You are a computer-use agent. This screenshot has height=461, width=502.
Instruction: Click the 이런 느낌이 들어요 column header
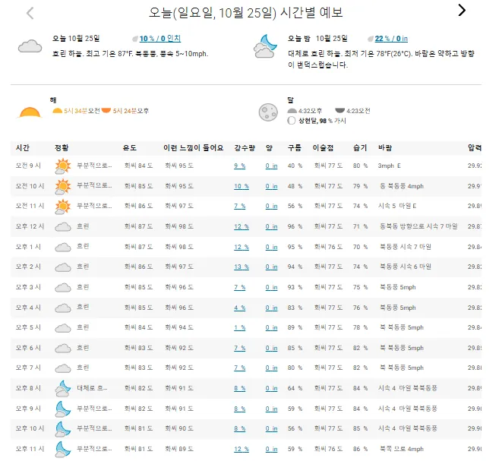[x=194, y=148]
